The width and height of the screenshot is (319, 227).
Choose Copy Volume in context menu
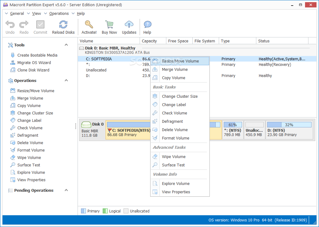[x=180, y=78]
